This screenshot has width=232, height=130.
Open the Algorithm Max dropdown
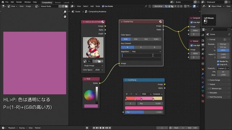pos(146,52)
